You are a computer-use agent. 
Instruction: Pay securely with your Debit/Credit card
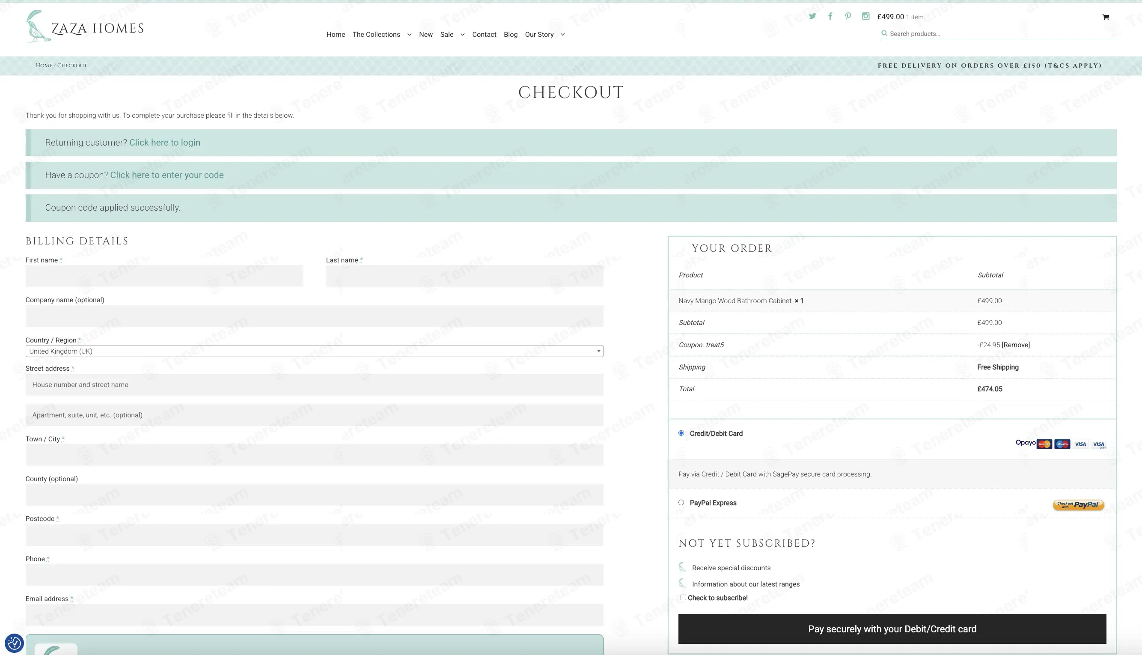click(892, 629)
